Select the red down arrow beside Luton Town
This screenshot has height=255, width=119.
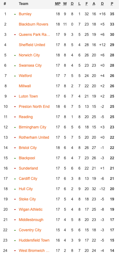(15, 96)
